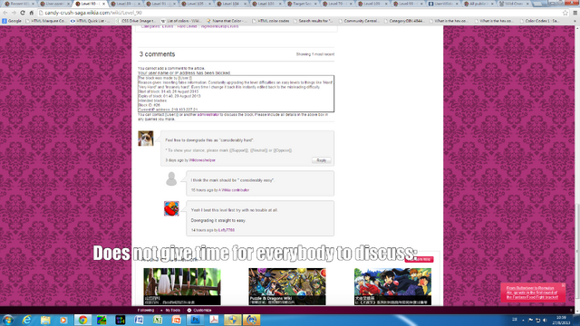Switch to the Recent Wiki Activity tab

click(x=18, y=4)
